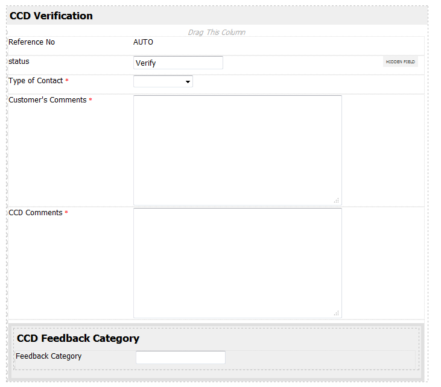
Task: Click the Type of Contact label
Action: tap(36, 81)
